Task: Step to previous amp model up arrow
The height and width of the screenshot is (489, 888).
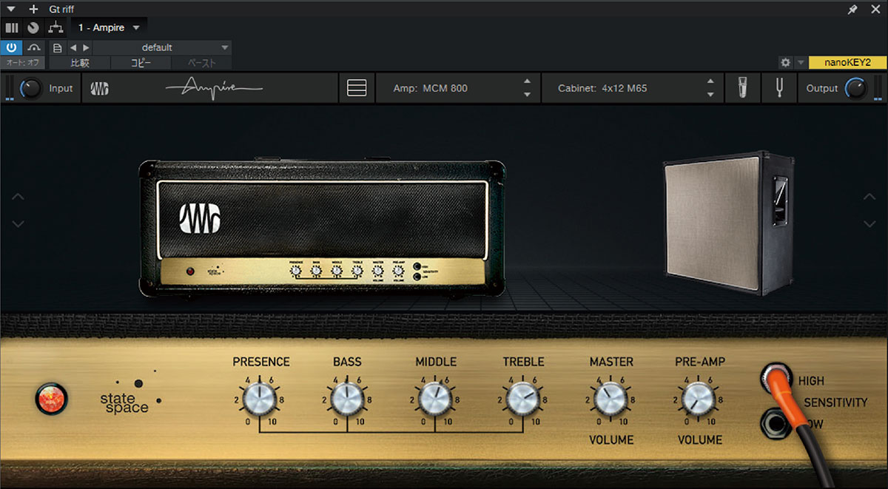Action: [x=527, y=82]
